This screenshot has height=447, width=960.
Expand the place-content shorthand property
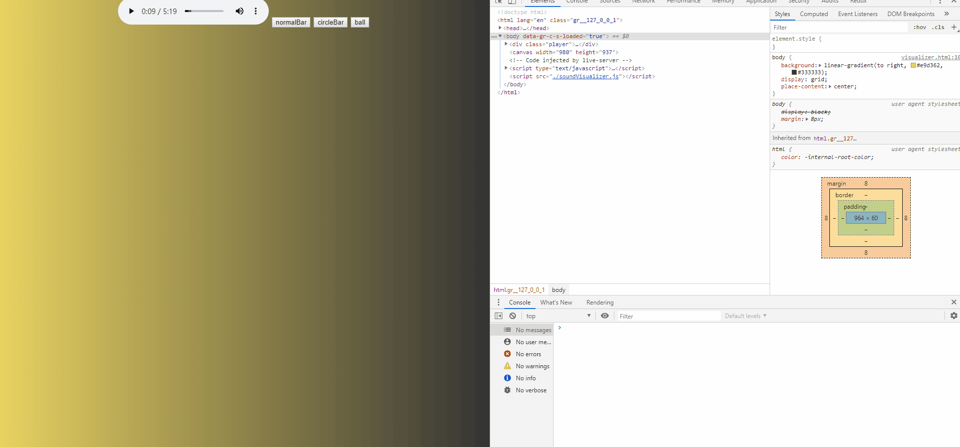pos(830,86)
